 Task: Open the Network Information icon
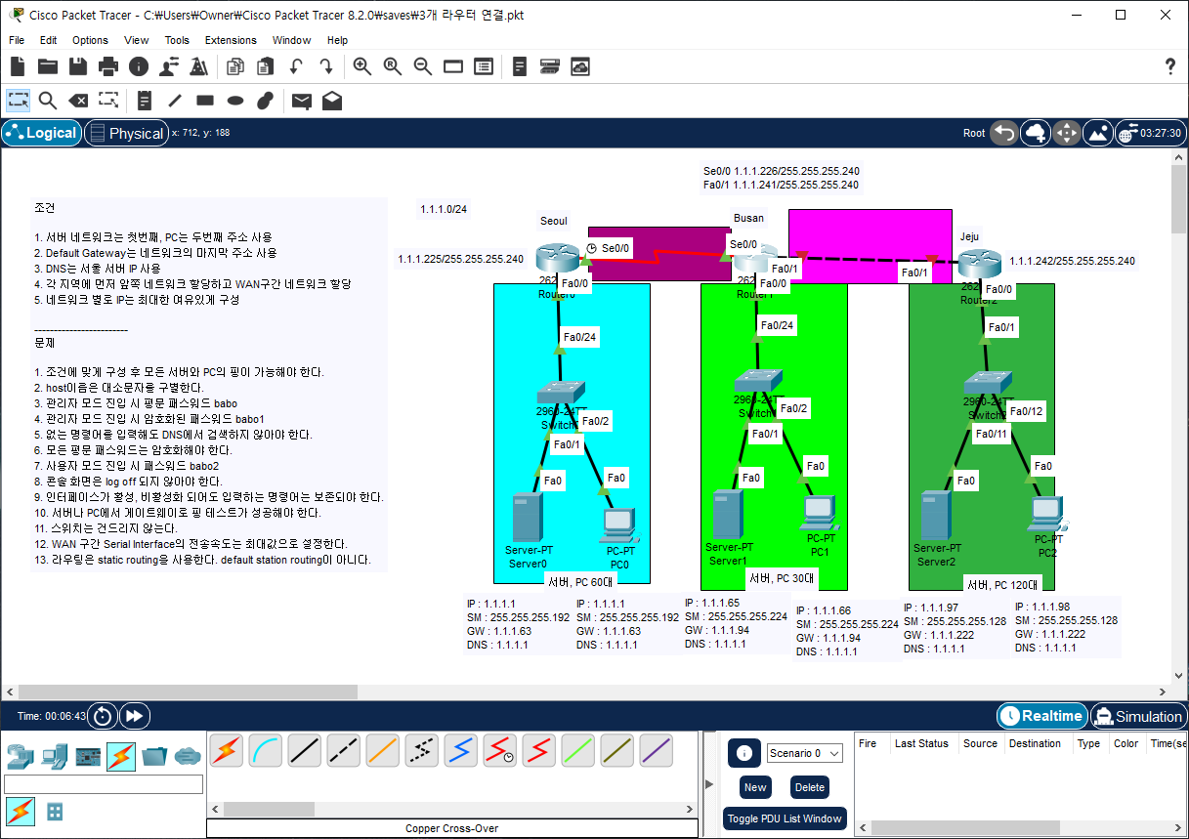[x=138, y=66]
